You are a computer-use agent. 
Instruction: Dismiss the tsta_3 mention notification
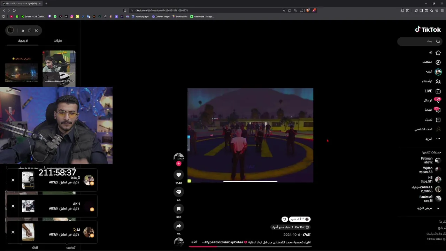[13, 180]
